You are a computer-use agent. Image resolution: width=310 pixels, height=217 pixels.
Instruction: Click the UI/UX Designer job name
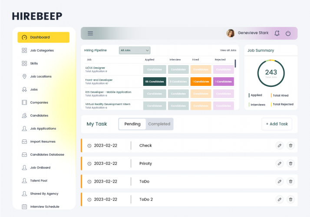coord(95,68)
